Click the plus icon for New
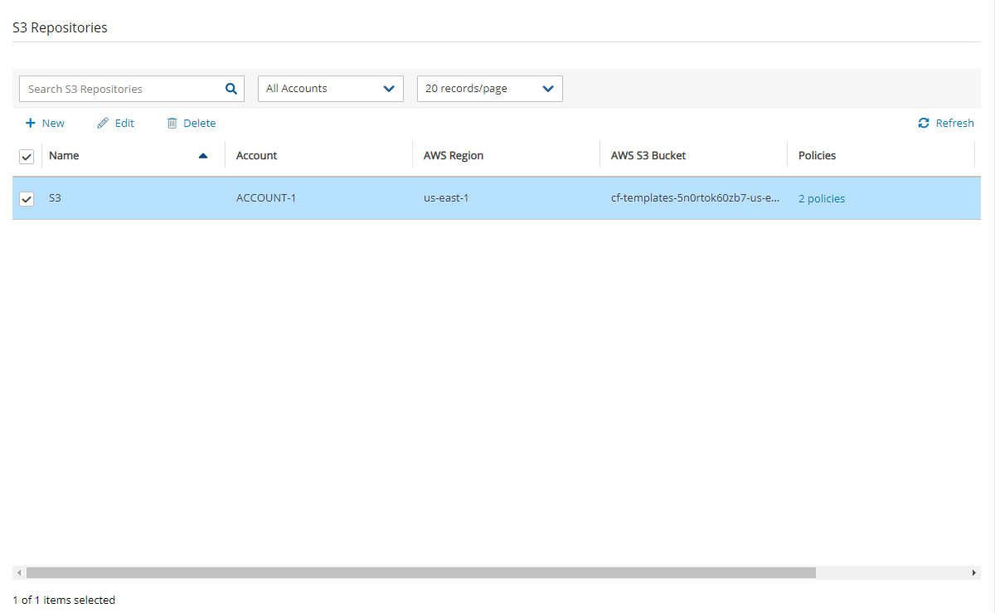This screenshot has height=613, width=995. (x=31, y=123)
